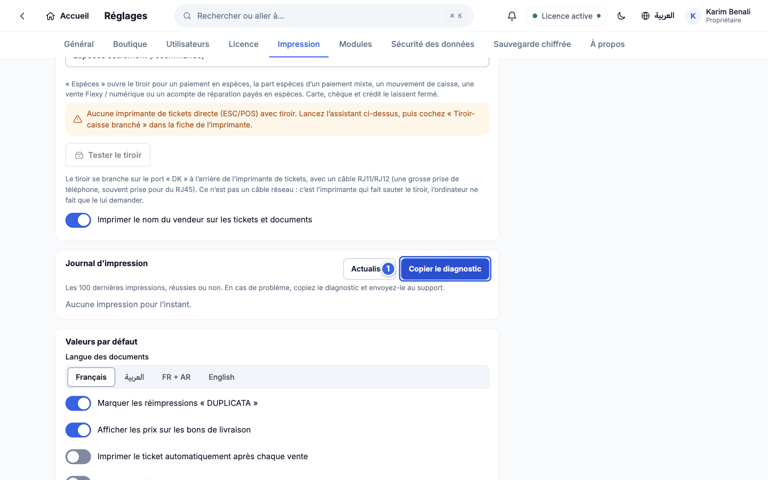This screenshot has height=480, width=768.
Task: Click the warning triangle icon
Action: 78,119
